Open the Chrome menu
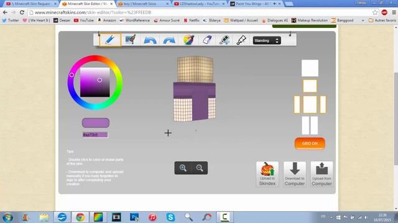 [394, 12]
